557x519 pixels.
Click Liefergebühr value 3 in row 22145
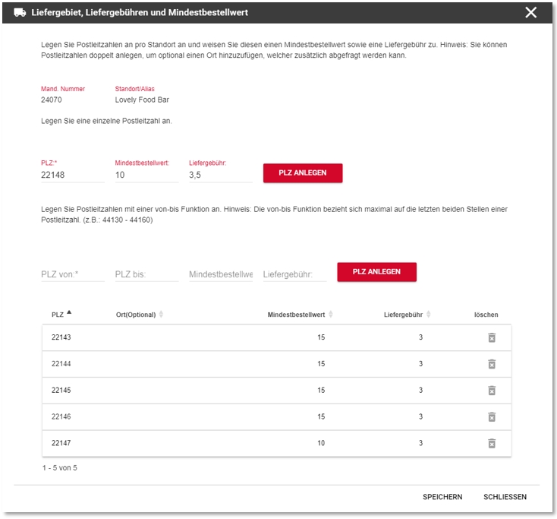(x=420, y=391)
